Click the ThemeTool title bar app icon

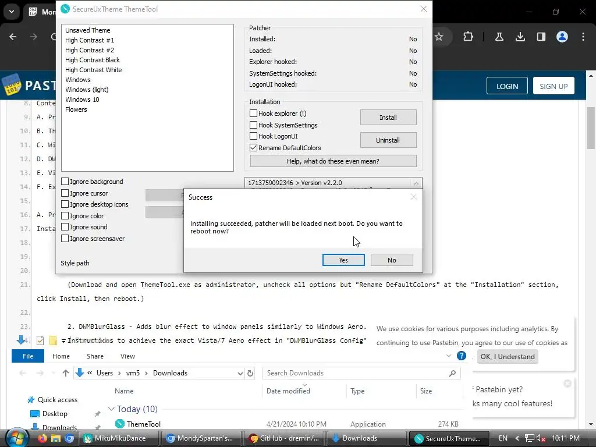[x=65, y=9]
